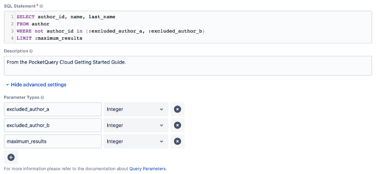The image size is (376, 174).
Task: Add a new parameter type with plus button
Action: [11, 157]
